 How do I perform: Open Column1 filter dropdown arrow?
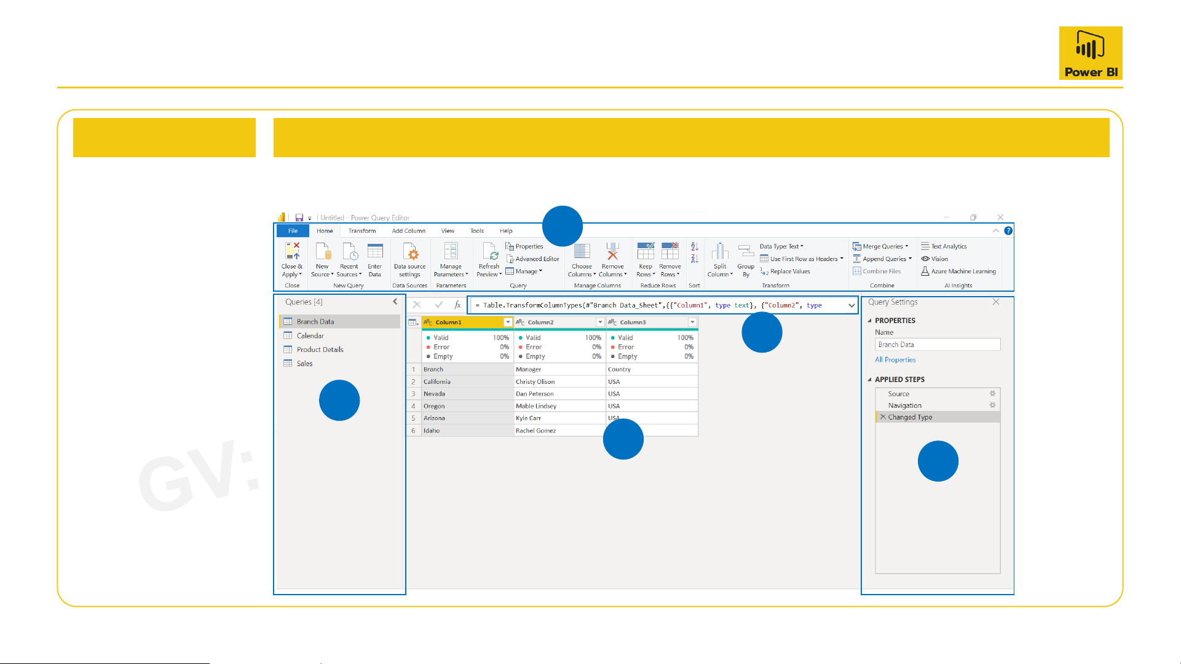tap(508, 322)
